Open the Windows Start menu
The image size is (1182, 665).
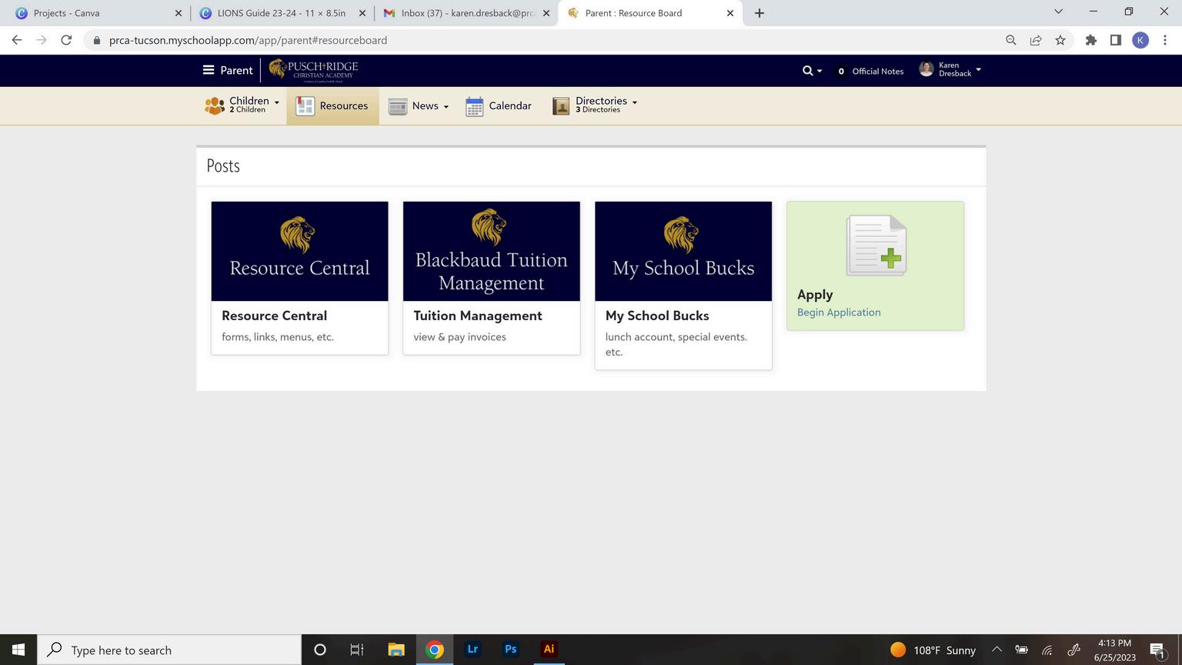pos(18,650)
